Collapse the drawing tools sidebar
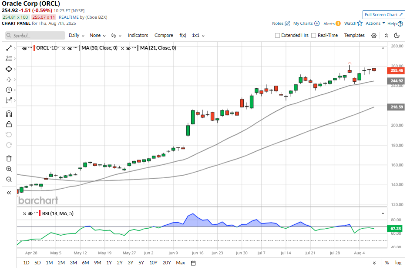417x270 pixels. click(x=9, y=193)
